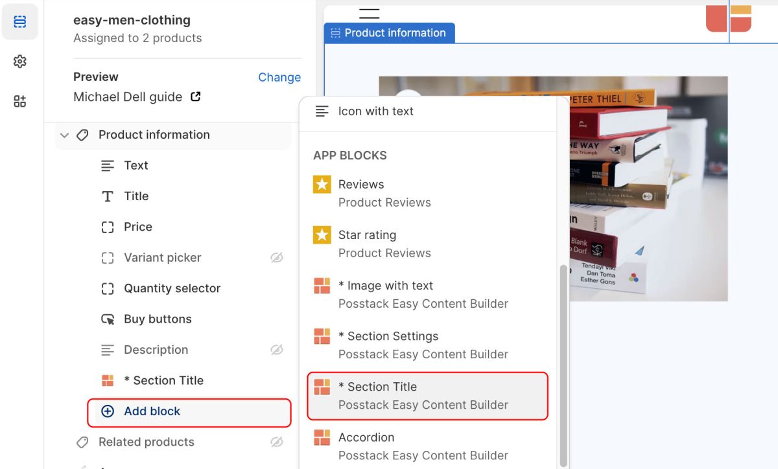Add Icon with text block
The image size is (778, 469).
375,111
